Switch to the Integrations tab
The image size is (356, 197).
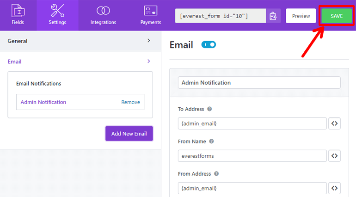click(x=103, y=15)
